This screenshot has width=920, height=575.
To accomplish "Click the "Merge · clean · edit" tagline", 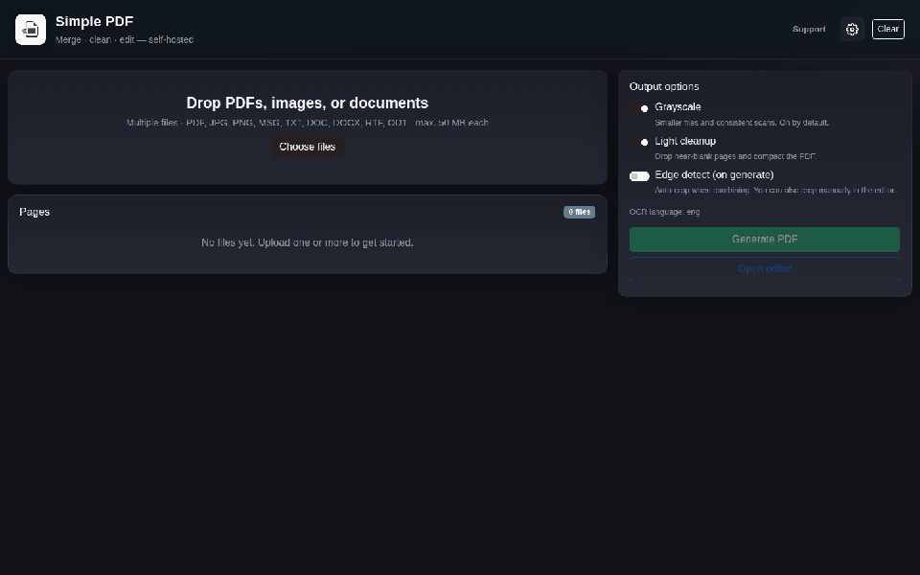I will coord(125,40).
